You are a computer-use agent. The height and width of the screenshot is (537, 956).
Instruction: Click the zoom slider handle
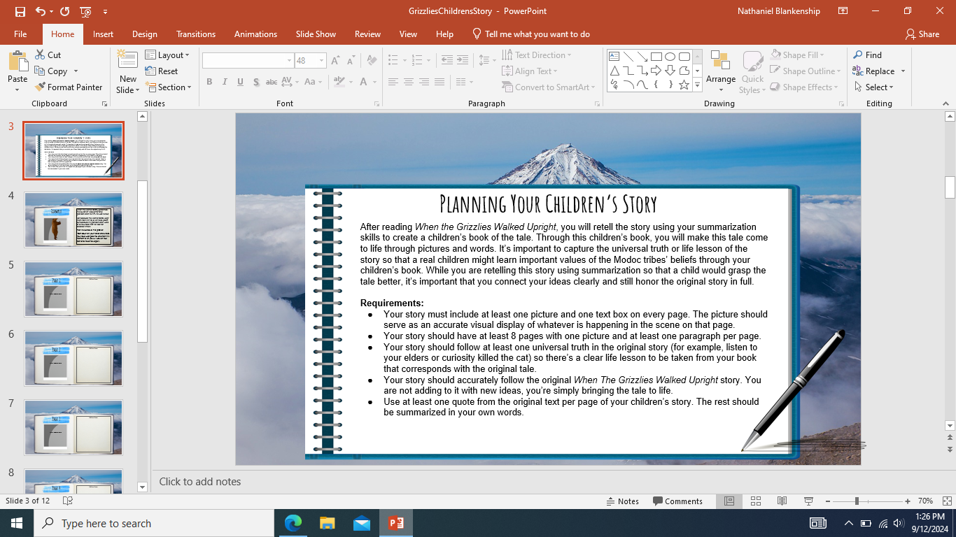tap(856, 501)
